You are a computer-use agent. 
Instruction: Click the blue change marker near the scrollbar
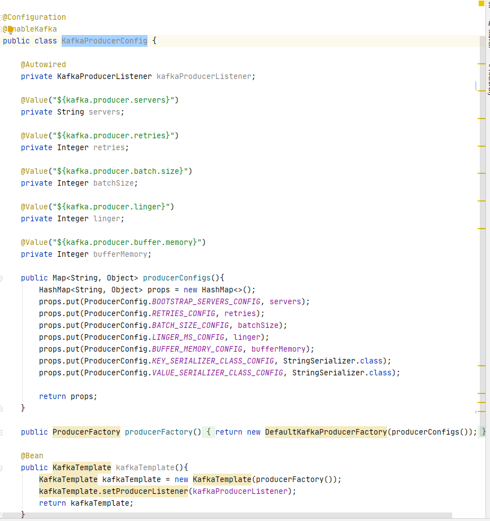476,85
